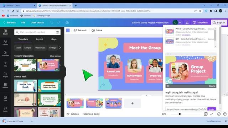Adjust the zoom slider handle
228x128 pixels.
[x=180, y=114]
